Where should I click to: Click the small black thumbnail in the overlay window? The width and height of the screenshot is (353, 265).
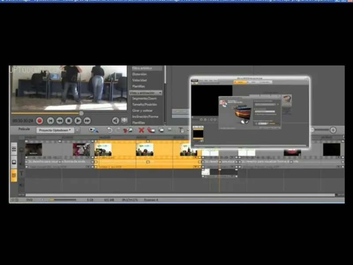tap(198, 133)
